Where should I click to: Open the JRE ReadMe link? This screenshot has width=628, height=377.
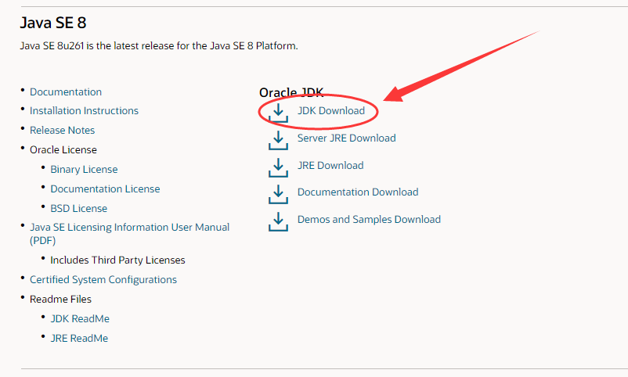(x=79, y=339)
